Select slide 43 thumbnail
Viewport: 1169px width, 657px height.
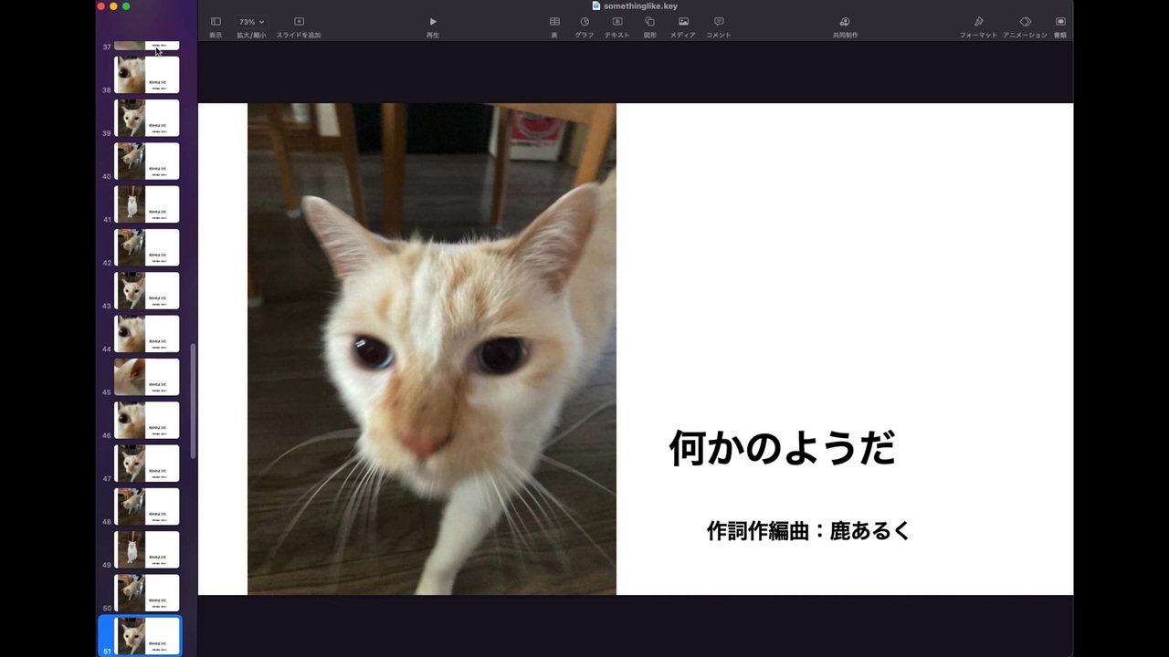tap(146, 290)
